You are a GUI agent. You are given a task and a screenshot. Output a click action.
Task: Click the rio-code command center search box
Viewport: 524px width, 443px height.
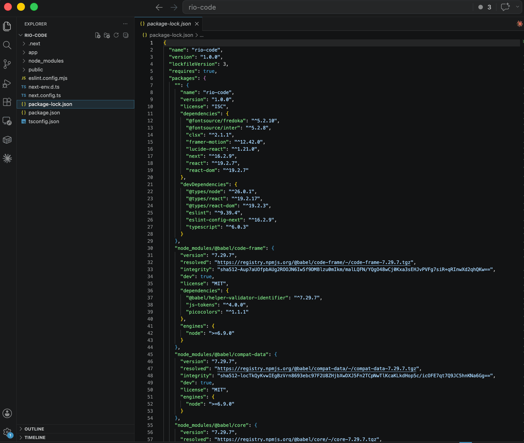coord(328,7)
